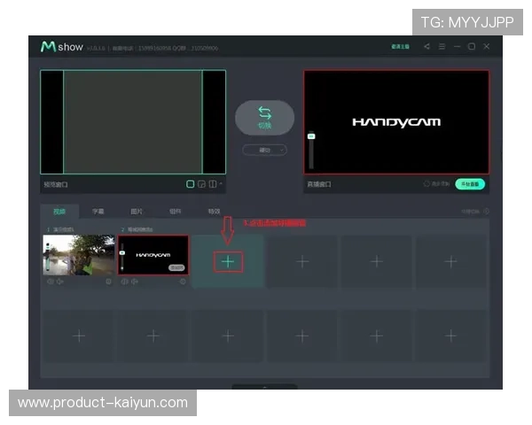Open the transition effect dropdown below 切换
Image resolution: width=532 pixels, height=425 pixels.
pos(264,151)
